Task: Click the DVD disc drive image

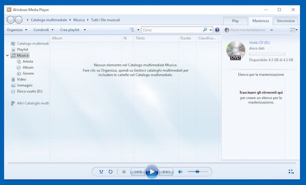Action: [236, 50]
